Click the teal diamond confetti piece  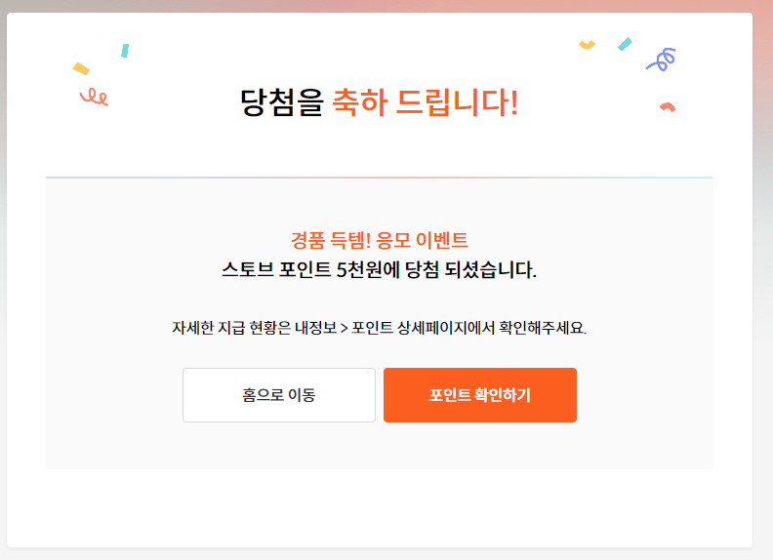(x=625, y=44)
